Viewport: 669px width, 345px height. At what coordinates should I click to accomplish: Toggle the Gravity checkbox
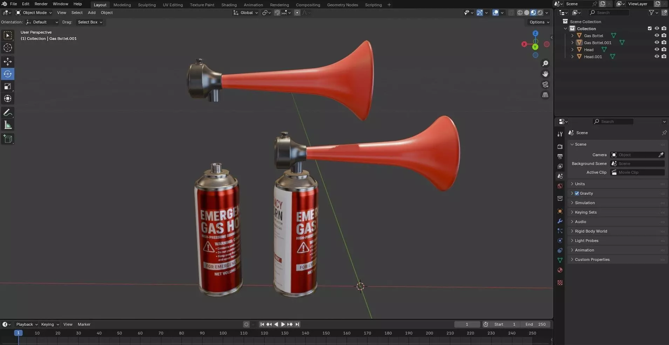pyautogui.click(x=577, y=193)
